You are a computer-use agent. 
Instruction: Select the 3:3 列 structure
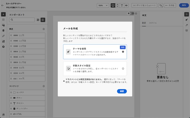(27, 68)
